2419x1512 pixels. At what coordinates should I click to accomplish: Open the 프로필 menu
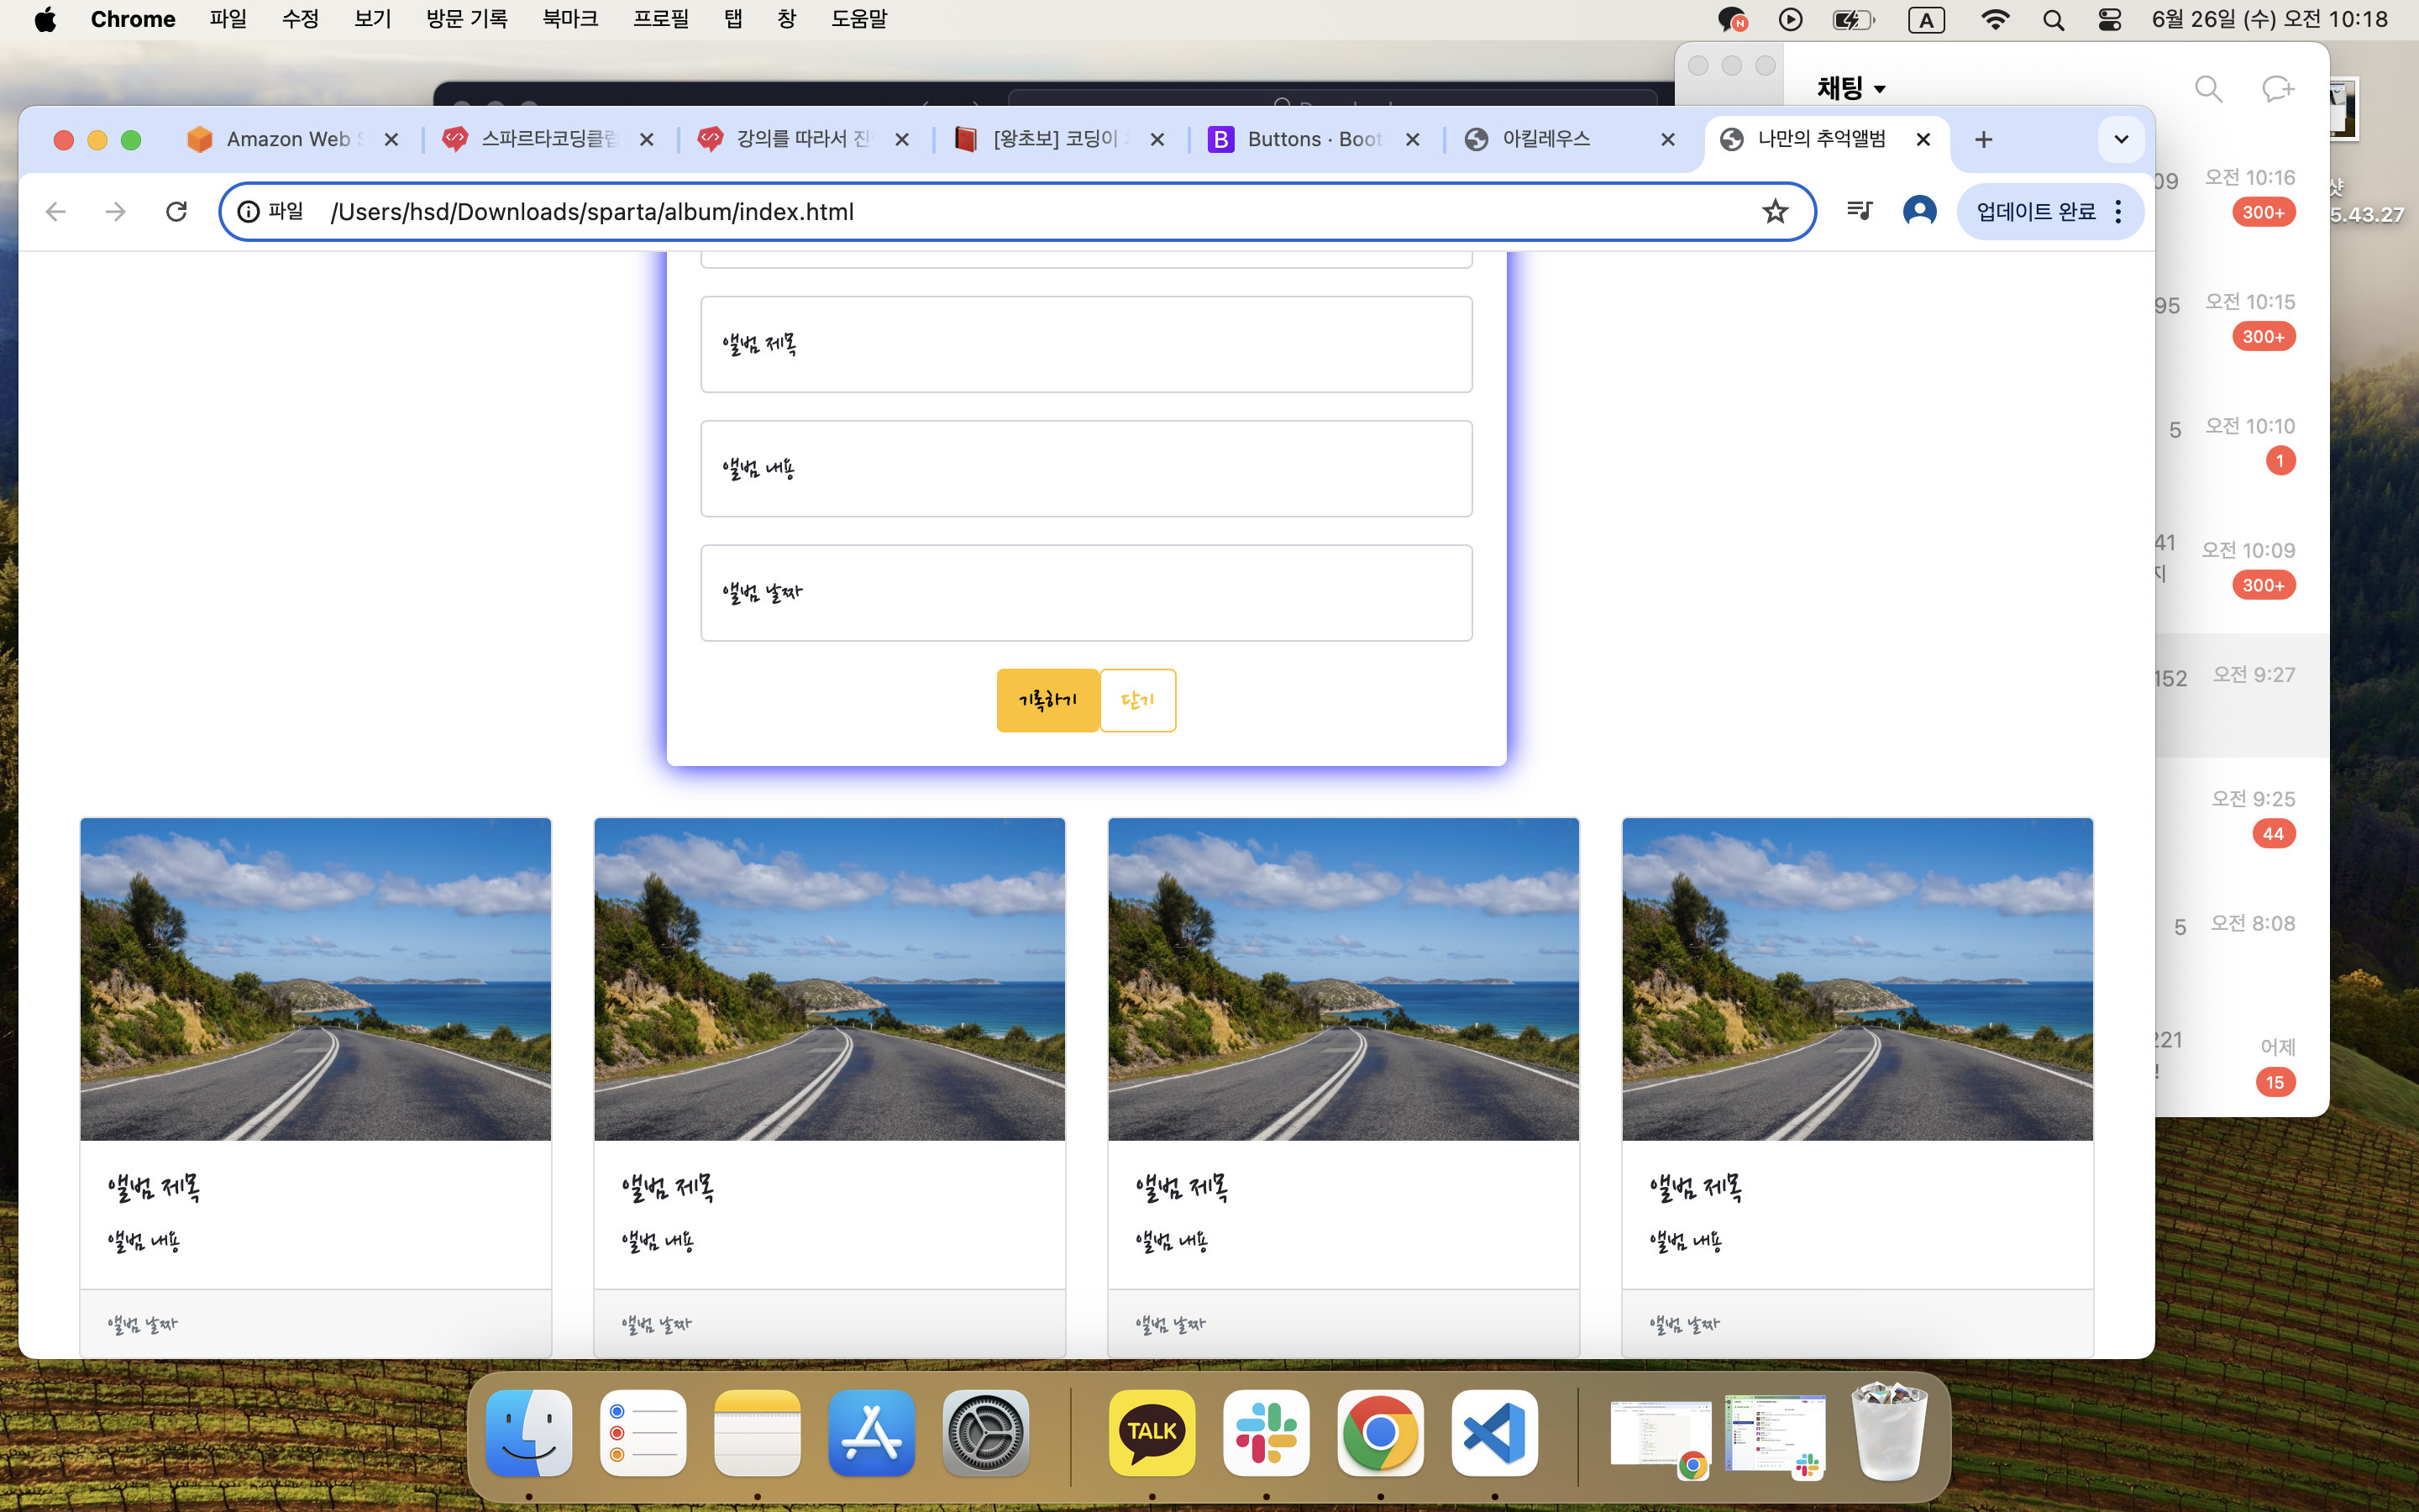click(661, 20)
